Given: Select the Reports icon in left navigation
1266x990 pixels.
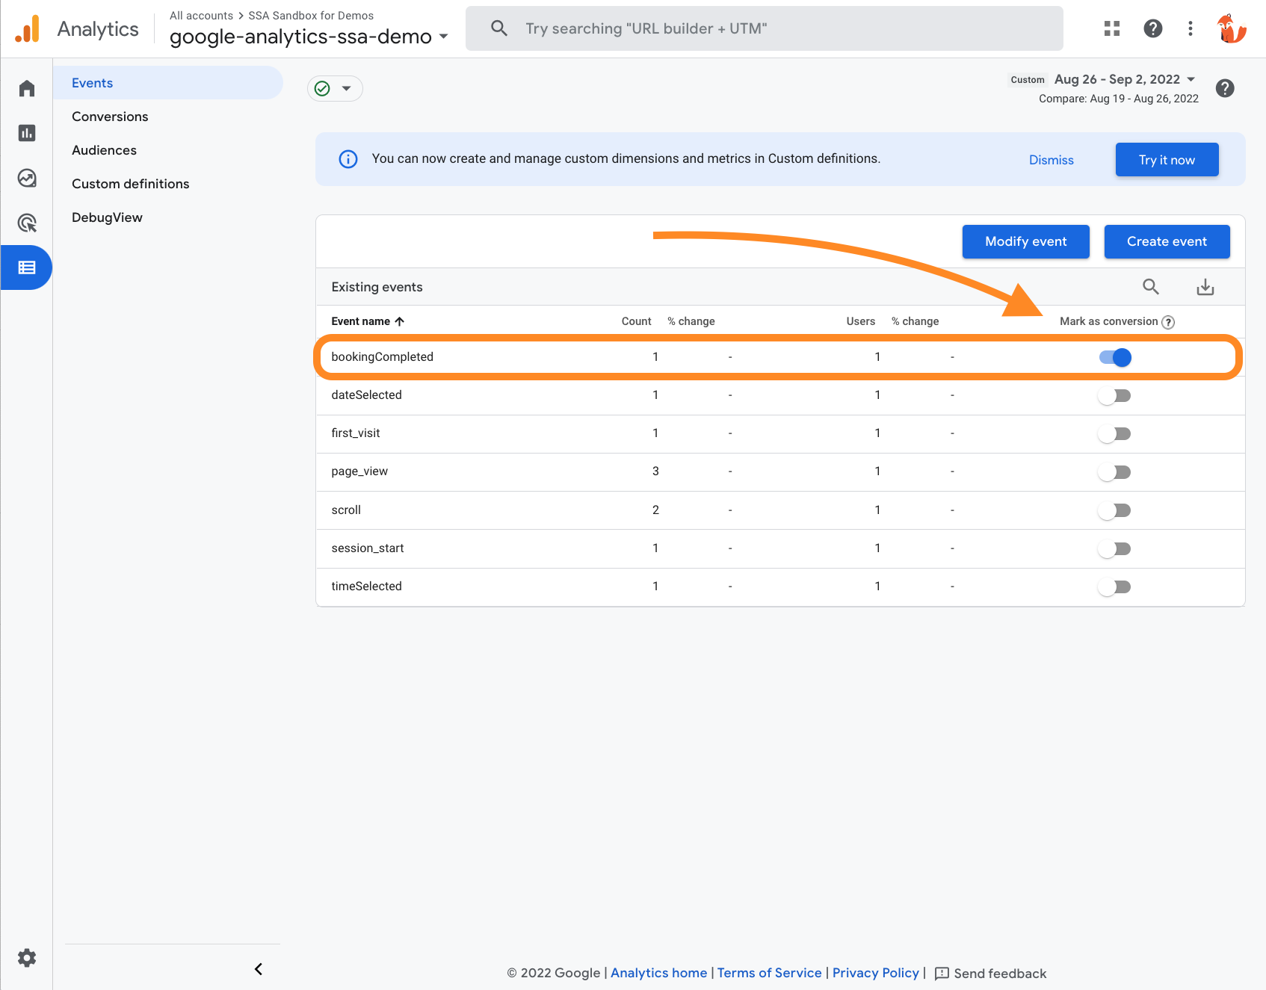Looking at the screenshot, I should (x=26, y=132).
